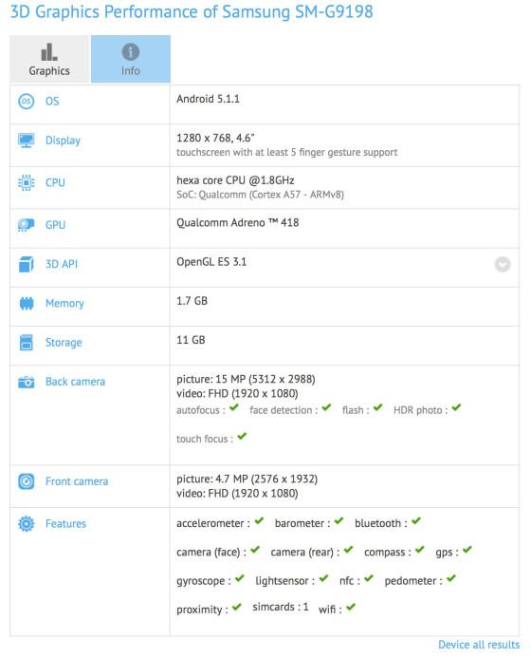The width and height of the screenshot is (531, 658).
Task: Click the Features gear icon
Action: coord(26,524)
